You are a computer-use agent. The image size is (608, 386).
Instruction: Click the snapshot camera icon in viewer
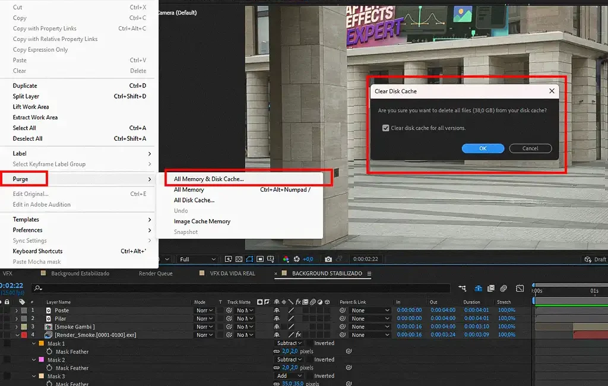pyautogui.click(x=328, y=260)
